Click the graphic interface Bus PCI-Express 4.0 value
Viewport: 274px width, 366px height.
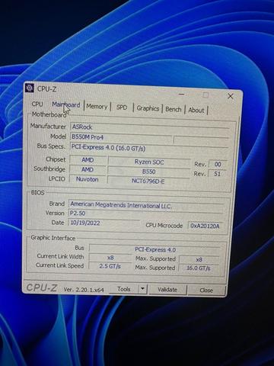(x=155, y=249)
